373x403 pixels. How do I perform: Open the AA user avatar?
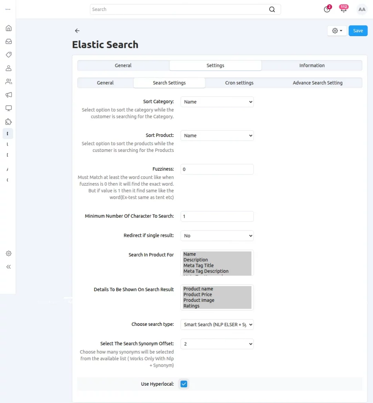(x=362, y=9)
